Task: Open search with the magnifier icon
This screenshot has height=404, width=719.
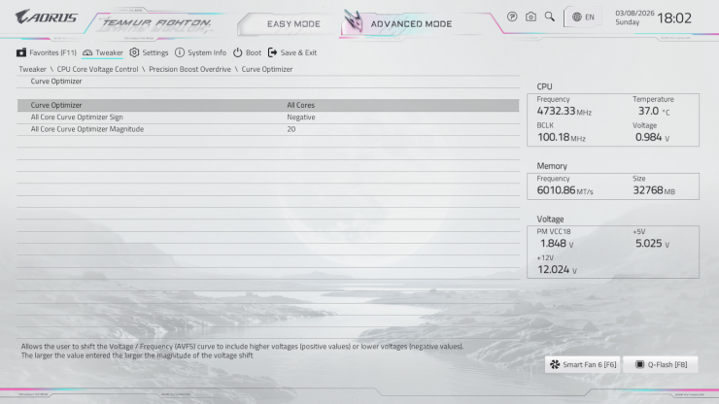Action: [x=549, y=17]
